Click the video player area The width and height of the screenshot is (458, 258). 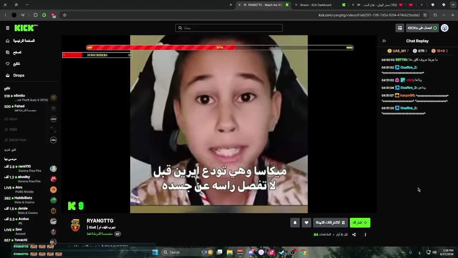coord(219,124)
